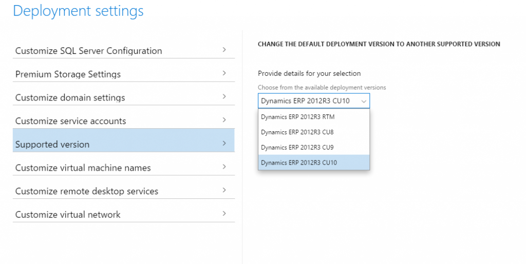526x264 pixels.
Task: Click chevron arrow beside Customize virtual machine names
Action: 224,167
